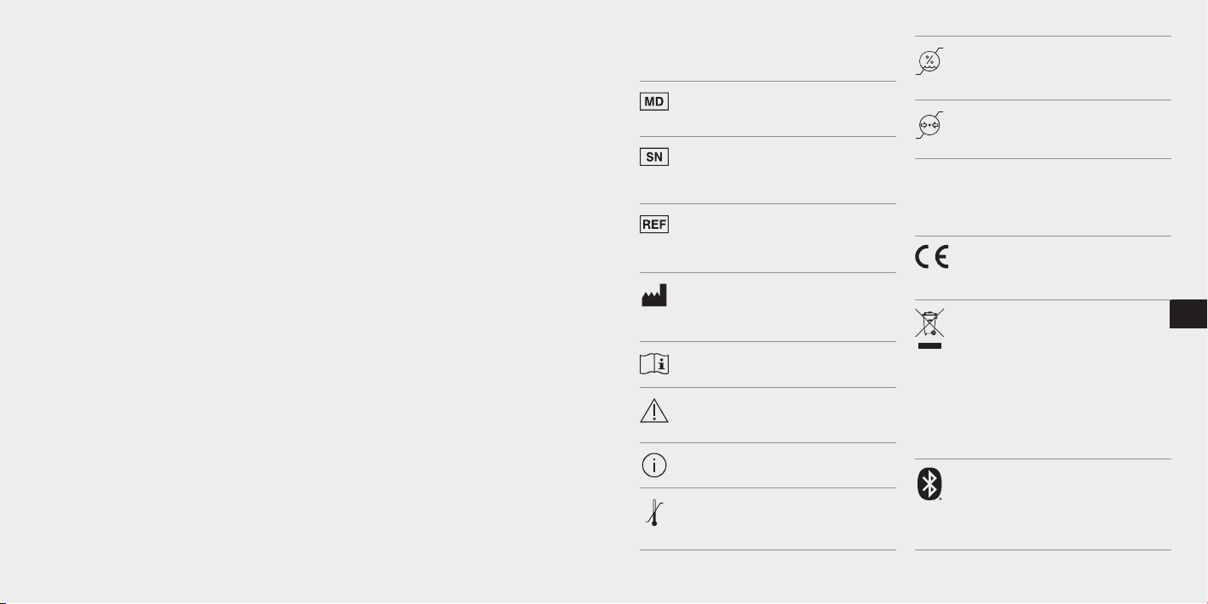Click the caution warning triangle
The width and height of the screenshot is (1208, 604).
tap(654, 411)
